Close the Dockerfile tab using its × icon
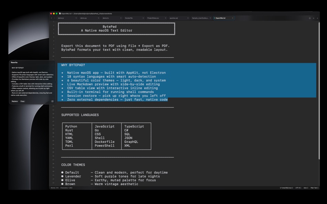This screenshot has width=327, height=204. [x=143, y=18]
